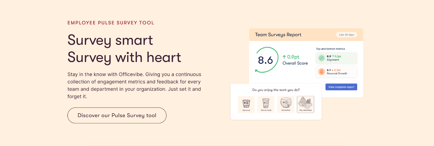Click the "Employee Pulse Survey Tool" heading

pyautogui.click(x=111, y=23)
